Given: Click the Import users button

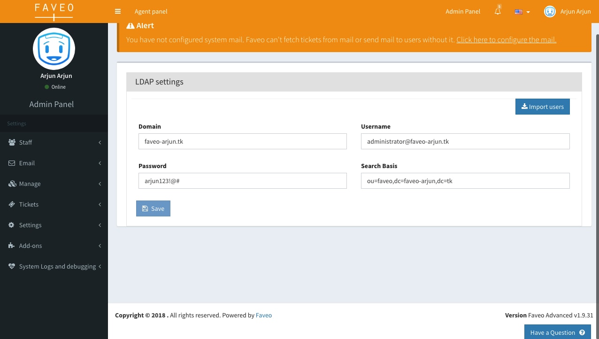Looking at the screenshot, I should tap(542, 107).
